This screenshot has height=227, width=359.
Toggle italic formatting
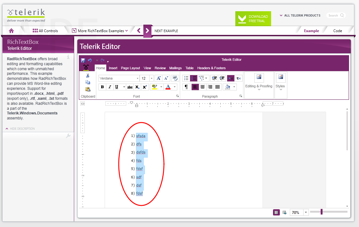click(x=110, y=87)
